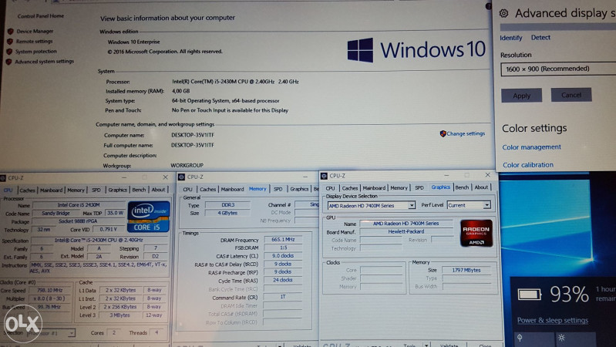Open Advanced system settings link
This screenshot has width=616, height=347.
[x=45, y=62]
